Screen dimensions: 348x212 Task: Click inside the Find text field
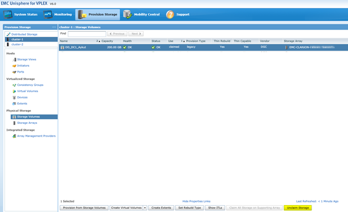tap(87, 34)
